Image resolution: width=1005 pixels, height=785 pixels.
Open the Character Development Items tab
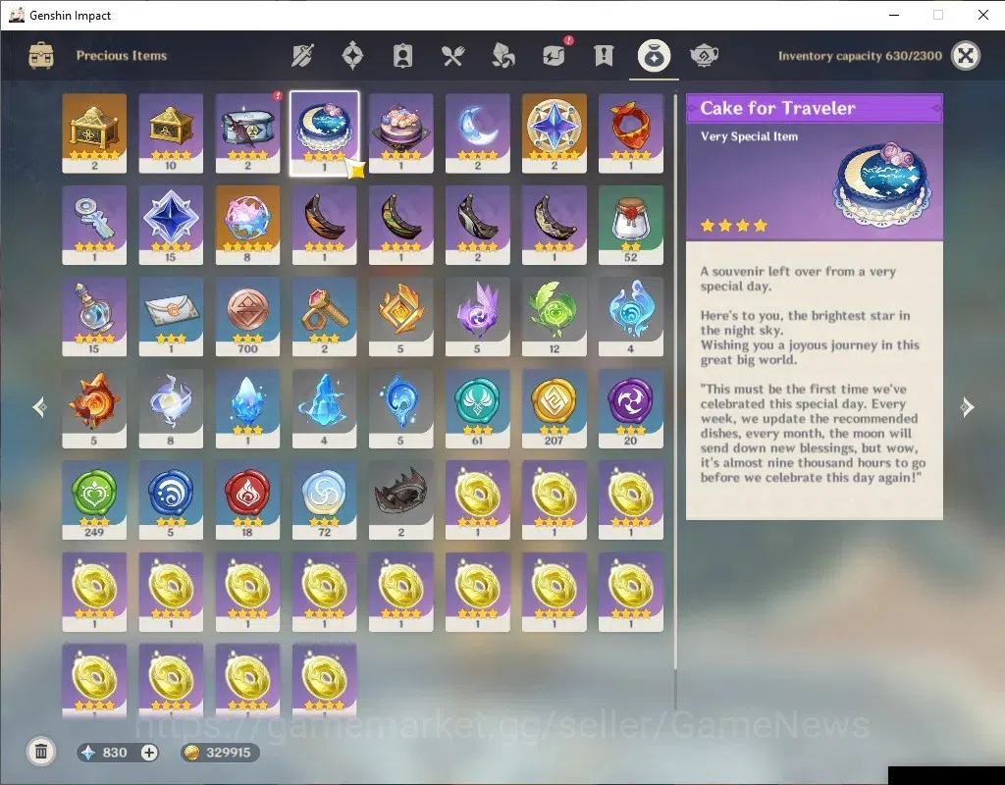tap(402, 56)
